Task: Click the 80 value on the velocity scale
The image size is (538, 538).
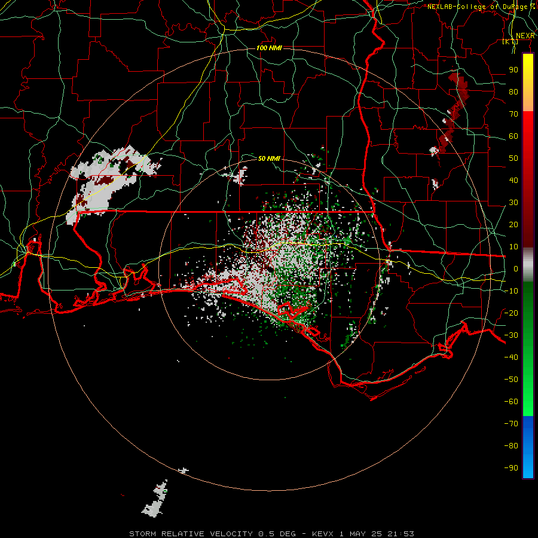Action: coord(513,92)
